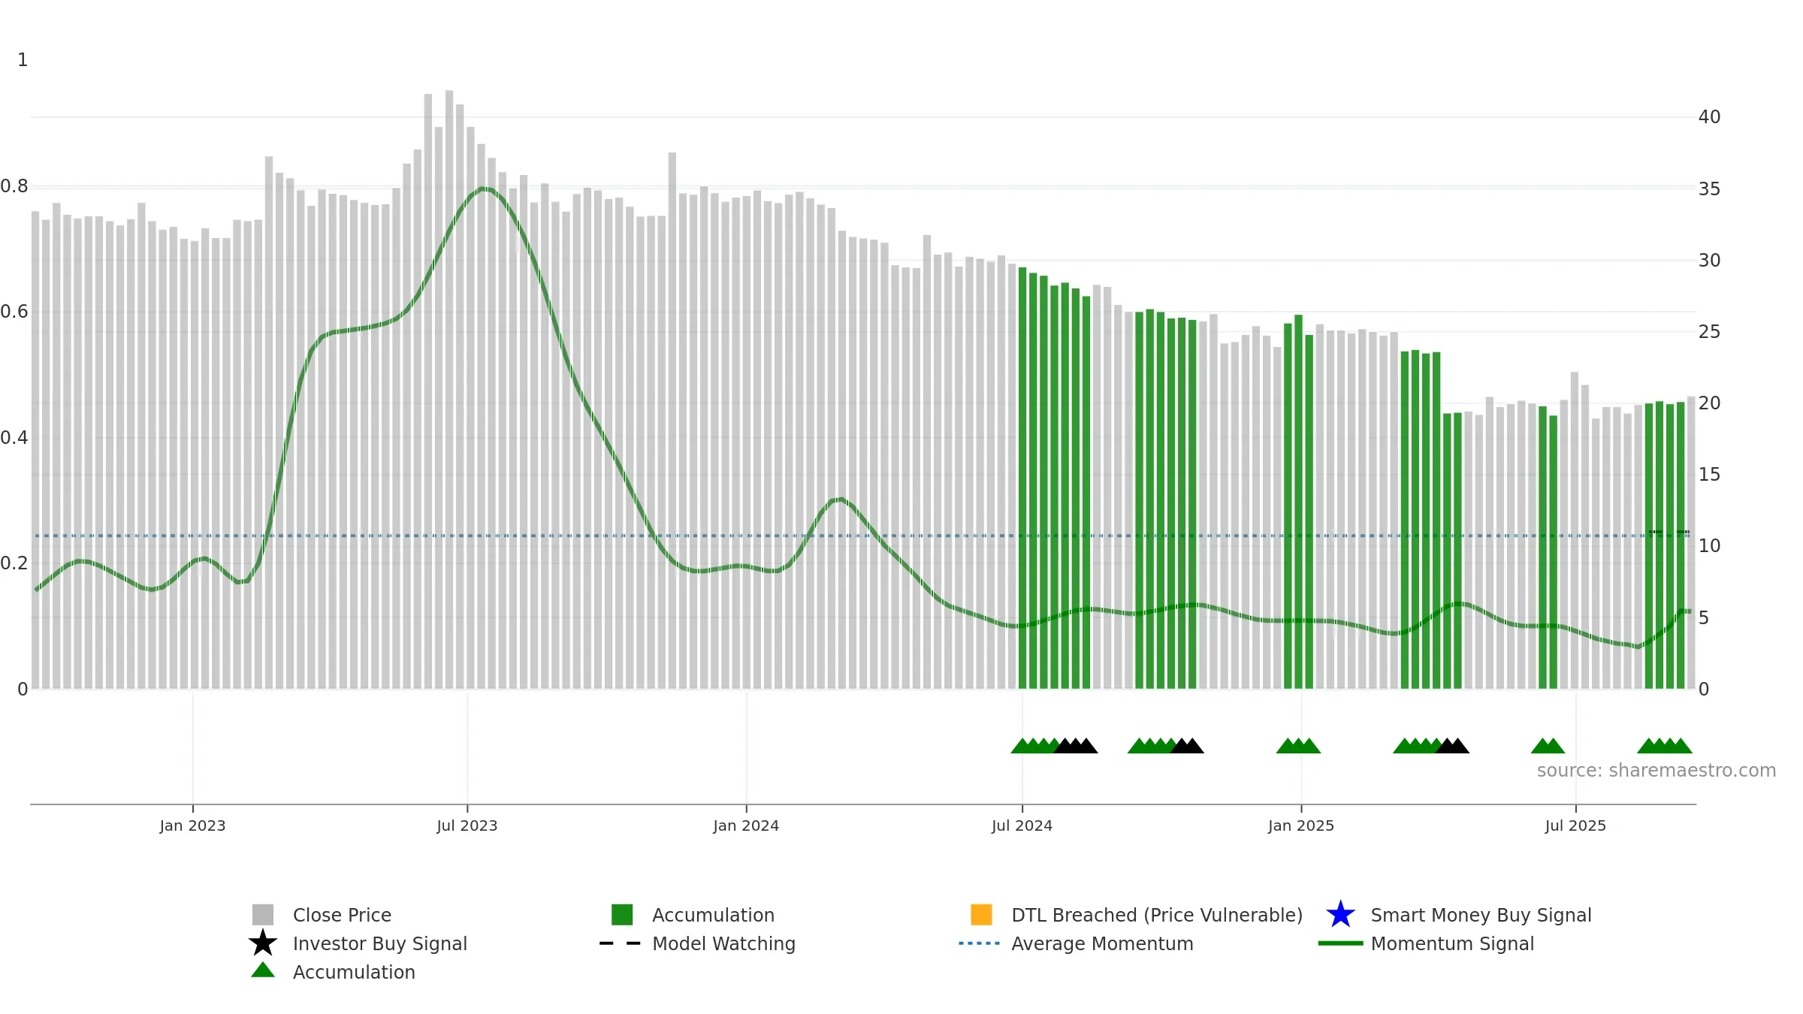Click the orange DTL Breached legend swatch

coord(981,915)
